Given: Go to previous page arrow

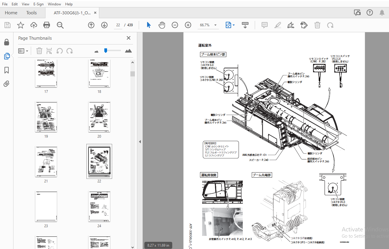Looking at the screenshot, I should tap(91, 25).
